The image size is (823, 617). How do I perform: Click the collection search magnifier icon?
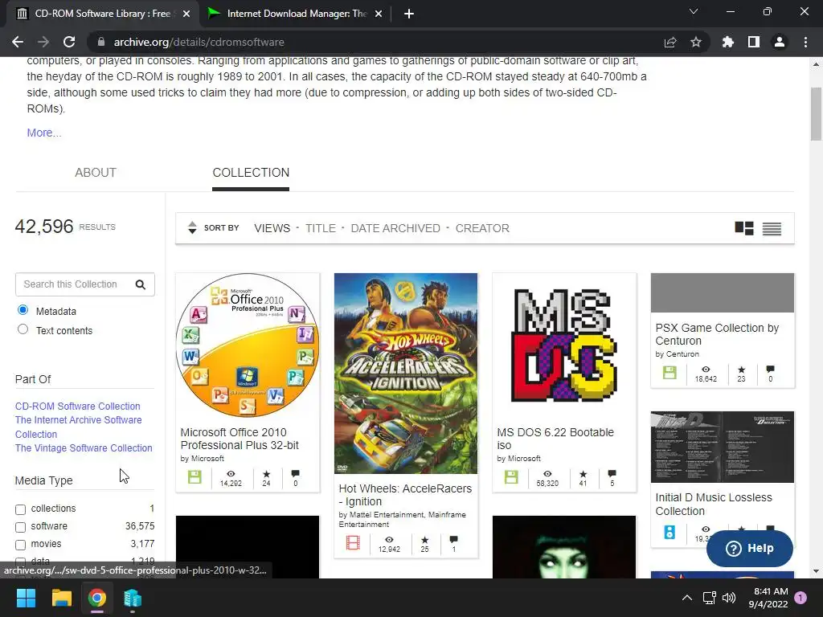point(141,284)
